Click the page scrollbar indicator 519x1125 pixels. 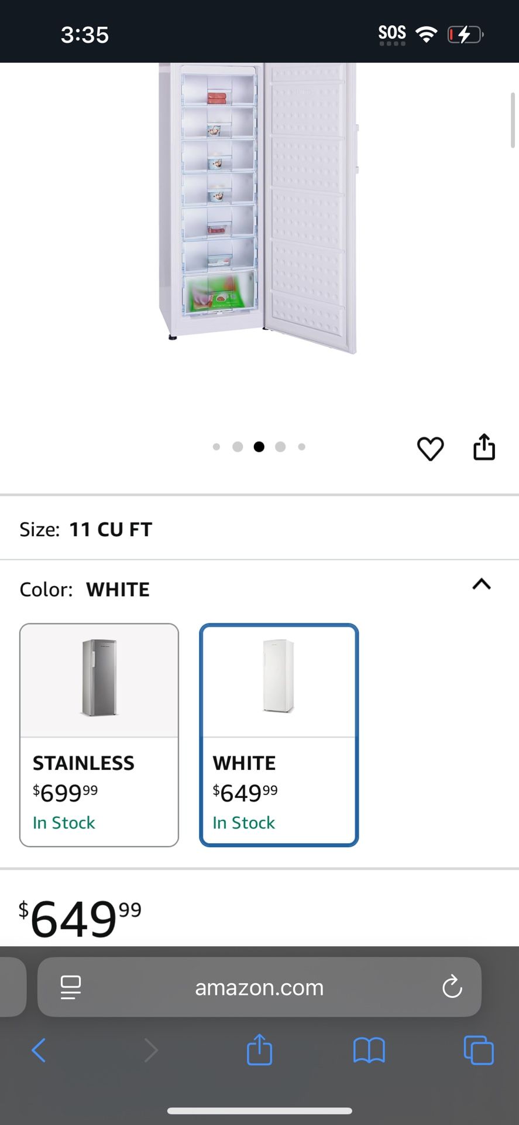513,120
